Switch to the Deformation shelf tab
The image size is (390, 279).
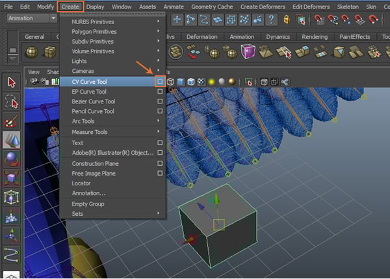click(202, 37)
